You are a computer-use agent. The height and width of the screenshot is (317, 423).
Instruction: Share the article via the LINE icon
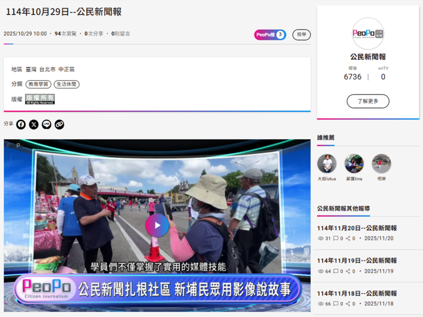click(x=46, y=124)
